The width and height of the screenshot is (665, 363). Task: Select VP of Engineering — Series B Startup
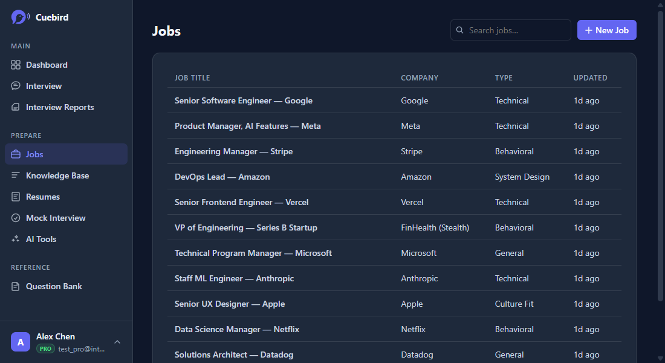[394, 227]
